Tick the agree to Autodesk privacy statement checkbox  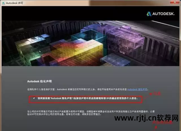(34, 98)
